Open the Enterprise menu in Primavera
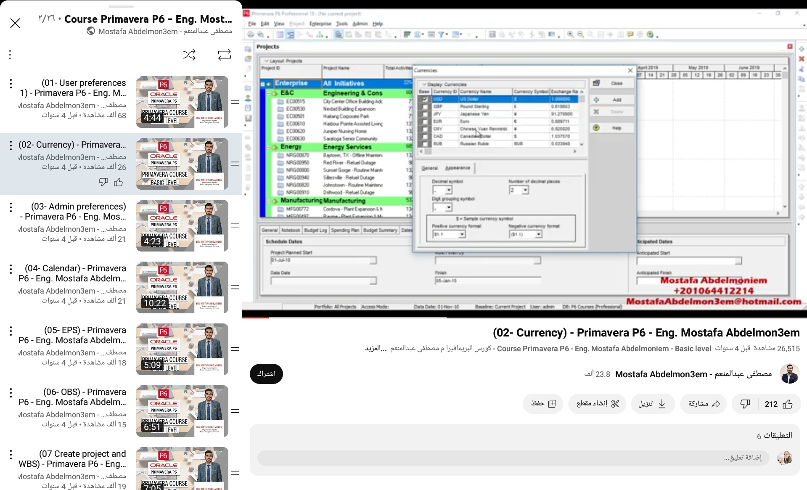This screenshot has width=807, height=490. click(x=320, y=24)
